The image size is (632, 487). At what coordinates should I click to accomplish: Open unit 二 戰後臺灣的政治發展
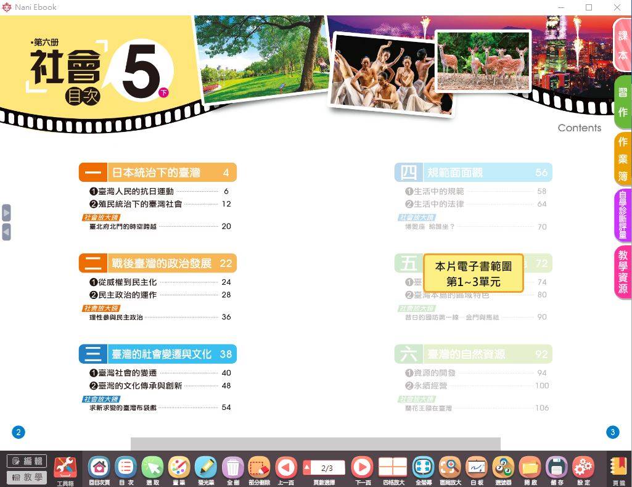[x=158, y=263]
